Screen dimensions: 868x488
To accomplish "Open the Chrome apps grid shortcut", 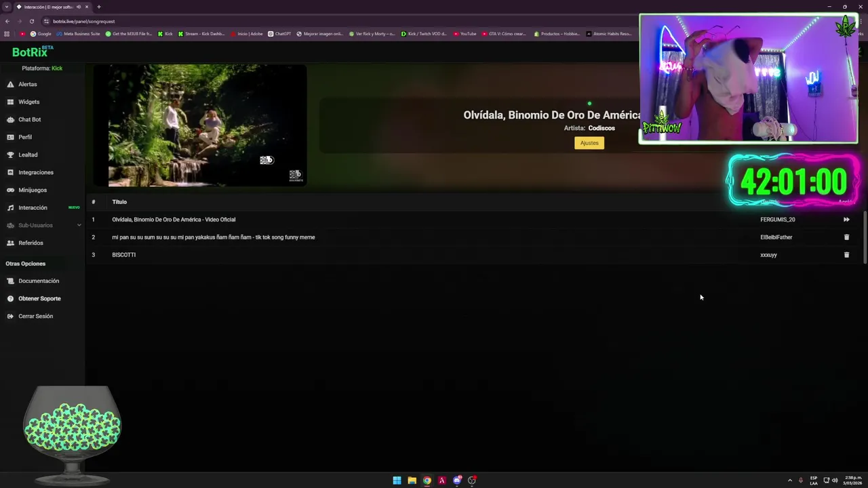I will click(7, 34).
